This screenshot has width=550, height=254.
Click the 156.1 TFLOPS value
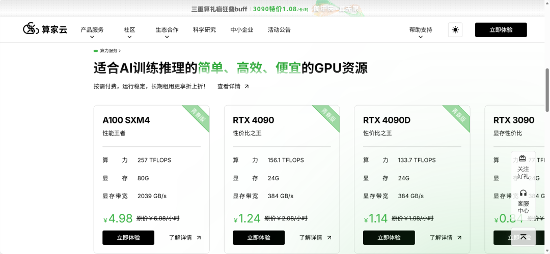coord(286,160)
